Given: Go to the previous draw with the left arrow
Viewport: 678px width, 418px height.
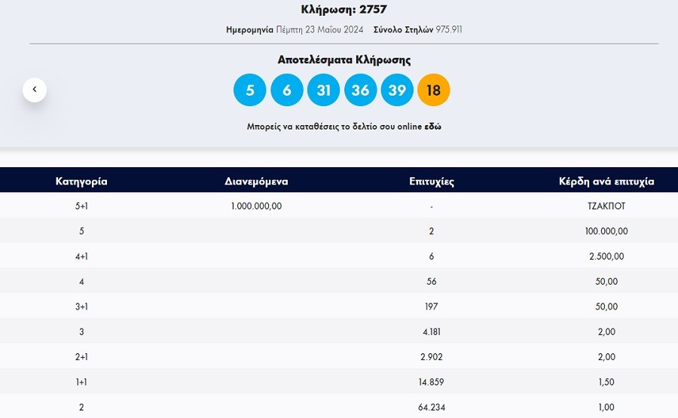Looking at the screenshot, I should point(35,90).
